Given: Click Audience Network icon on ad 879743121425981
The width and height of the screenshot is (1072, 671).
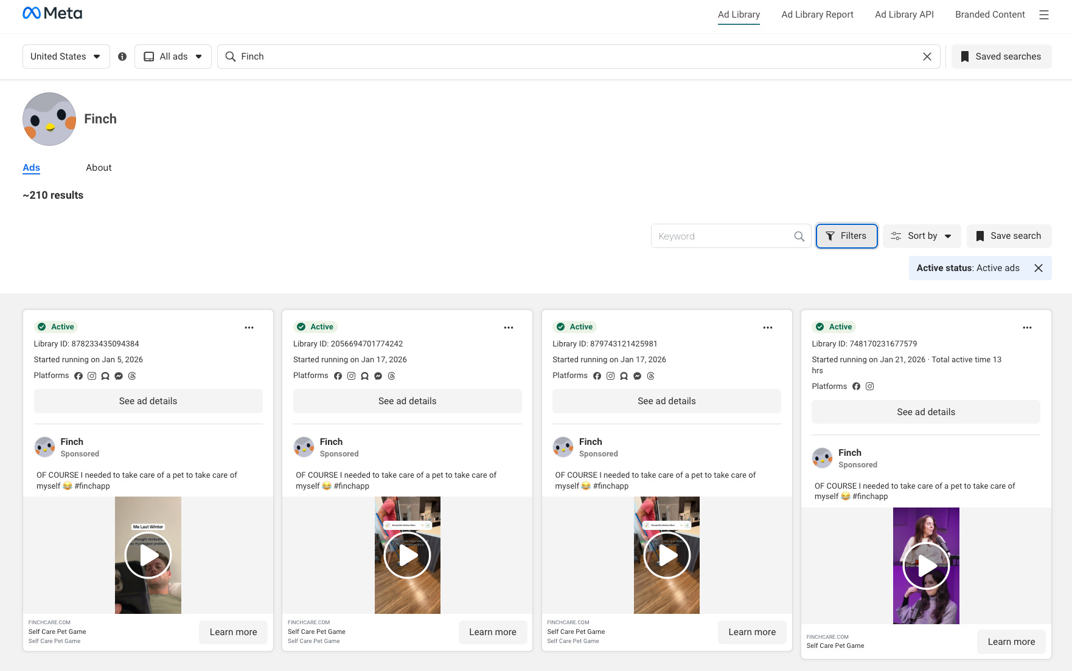Looking at the screenshot, I should pyautogui.click(x=624, y=376).
